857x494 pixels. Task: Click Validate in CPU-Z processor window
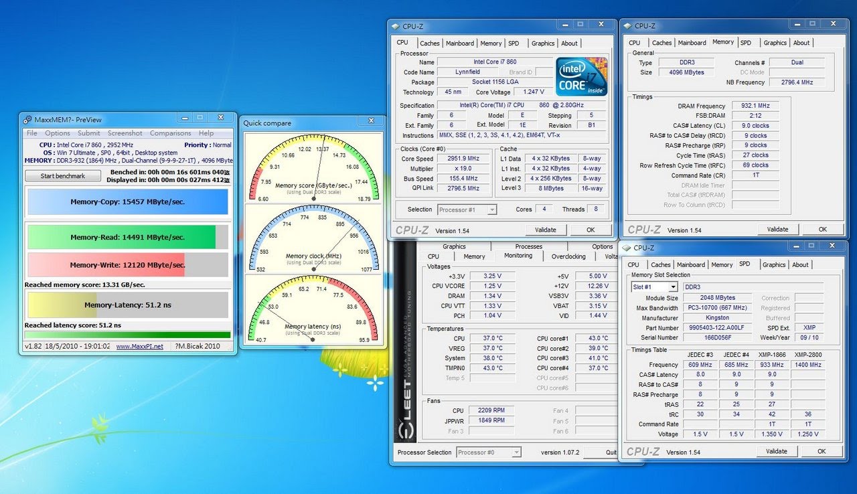pyautogui.click(x=546, y=230)
